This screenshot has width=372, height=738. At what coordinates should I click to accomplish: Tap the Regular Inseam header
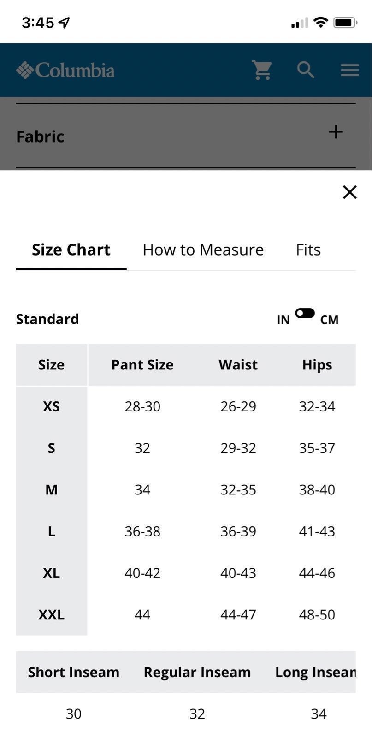(197, 672)
